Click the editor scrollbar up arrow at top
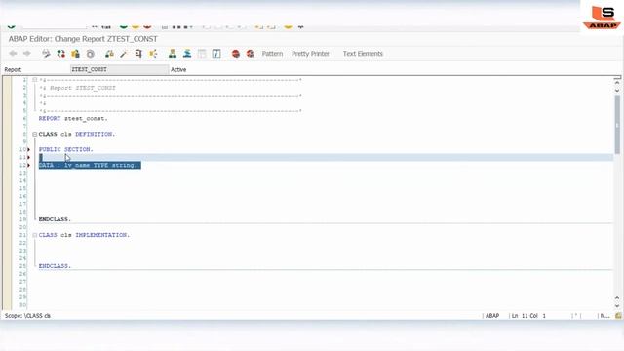Screen dimensions: 624x351 tap(617, 82)
